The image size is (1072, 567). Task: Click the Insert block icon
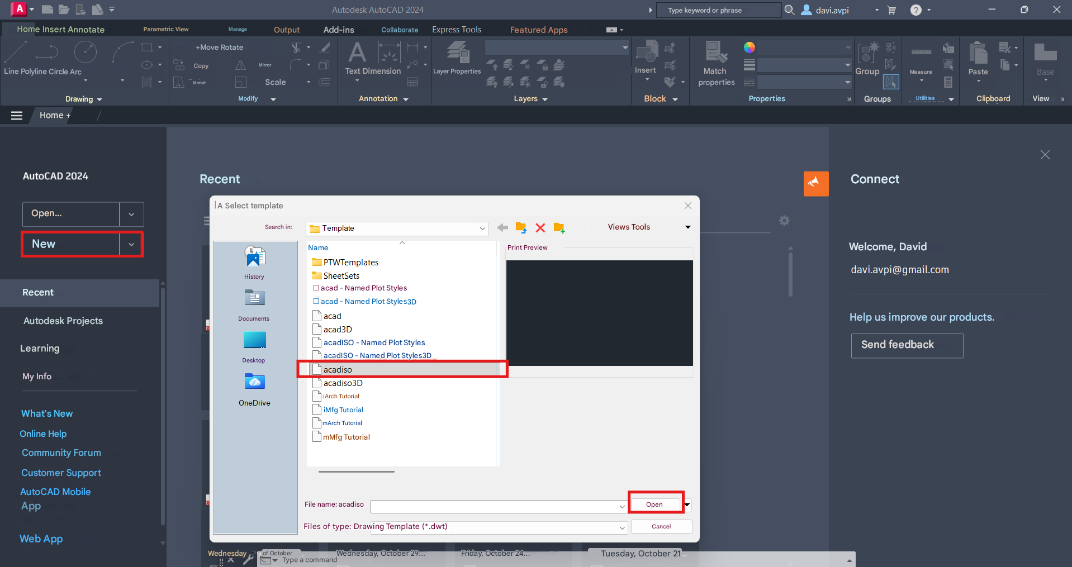coord(647,51)
